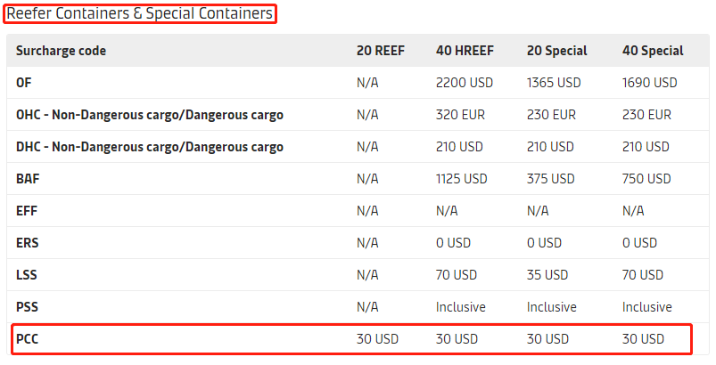Click the EFF surcharge row label

27,211
